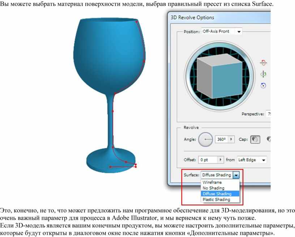Screen dimensions: 295x237
Task: Select No Shading from the Surface list
Action: [x=220, y=188]
